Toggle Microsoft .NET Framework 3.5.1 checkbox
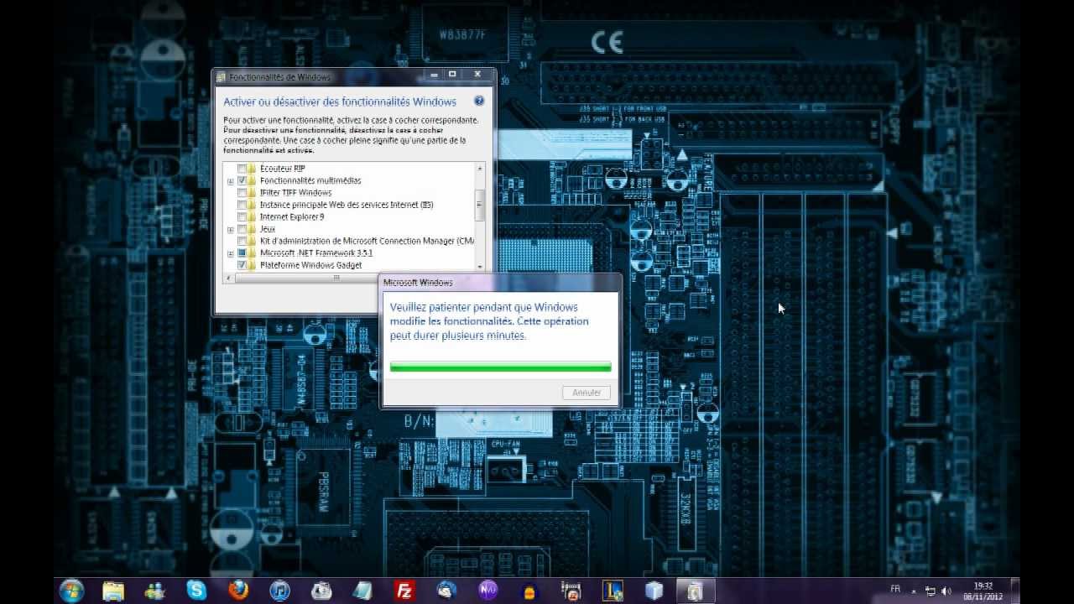Image resolution: width=1074 pixels, height=604 pixels. coord(242,253)
